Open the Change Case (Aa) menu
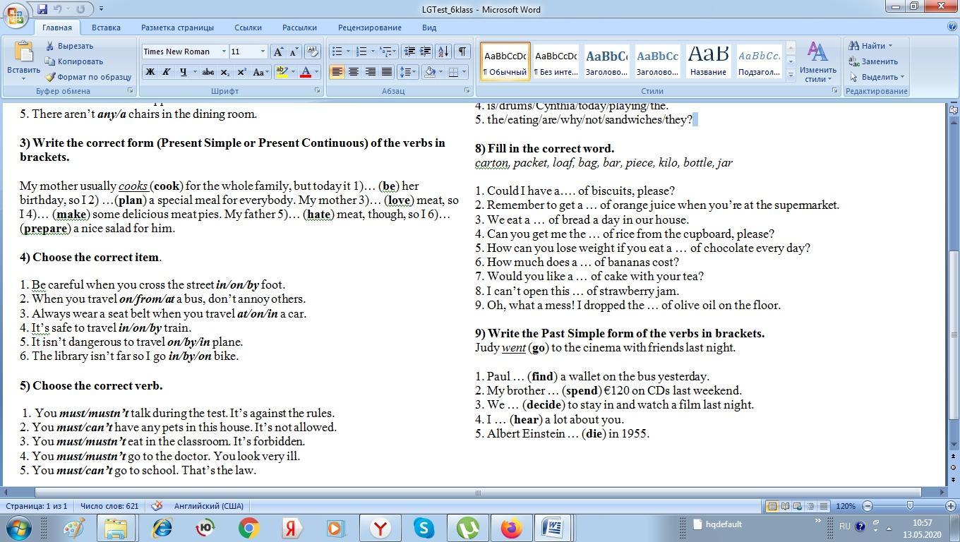Viewport: 960px width, 542px height. click(259, 72)
